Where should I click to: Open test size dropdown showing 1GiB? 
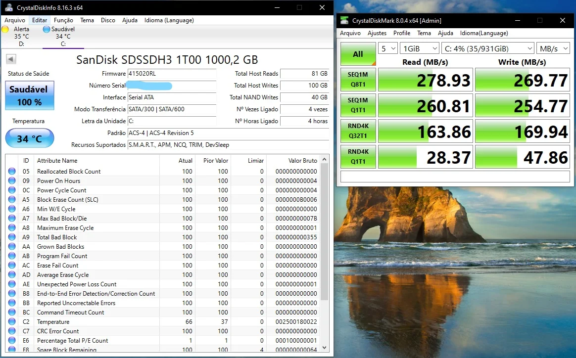pyautogui.click(x=420, y=48)
